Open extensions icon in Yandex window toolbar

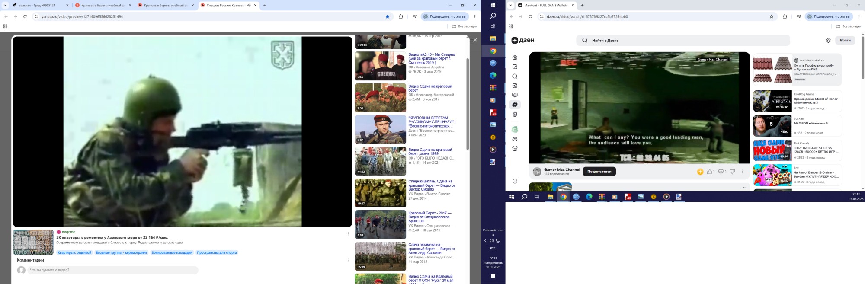click(x=400, y=16)
